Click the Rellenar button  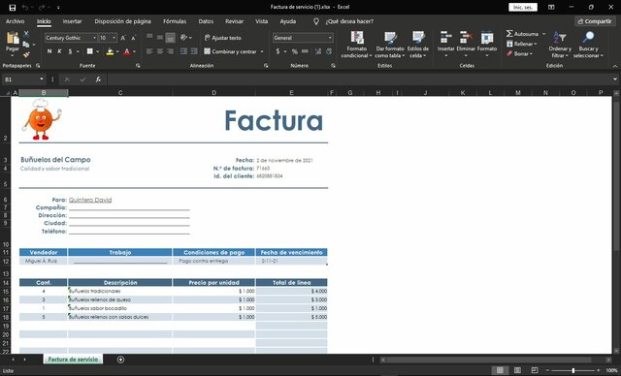[522, 44]
